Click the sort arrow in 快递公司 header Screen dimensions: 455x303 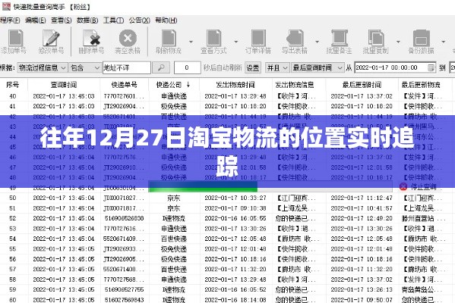tap(188, 85)
